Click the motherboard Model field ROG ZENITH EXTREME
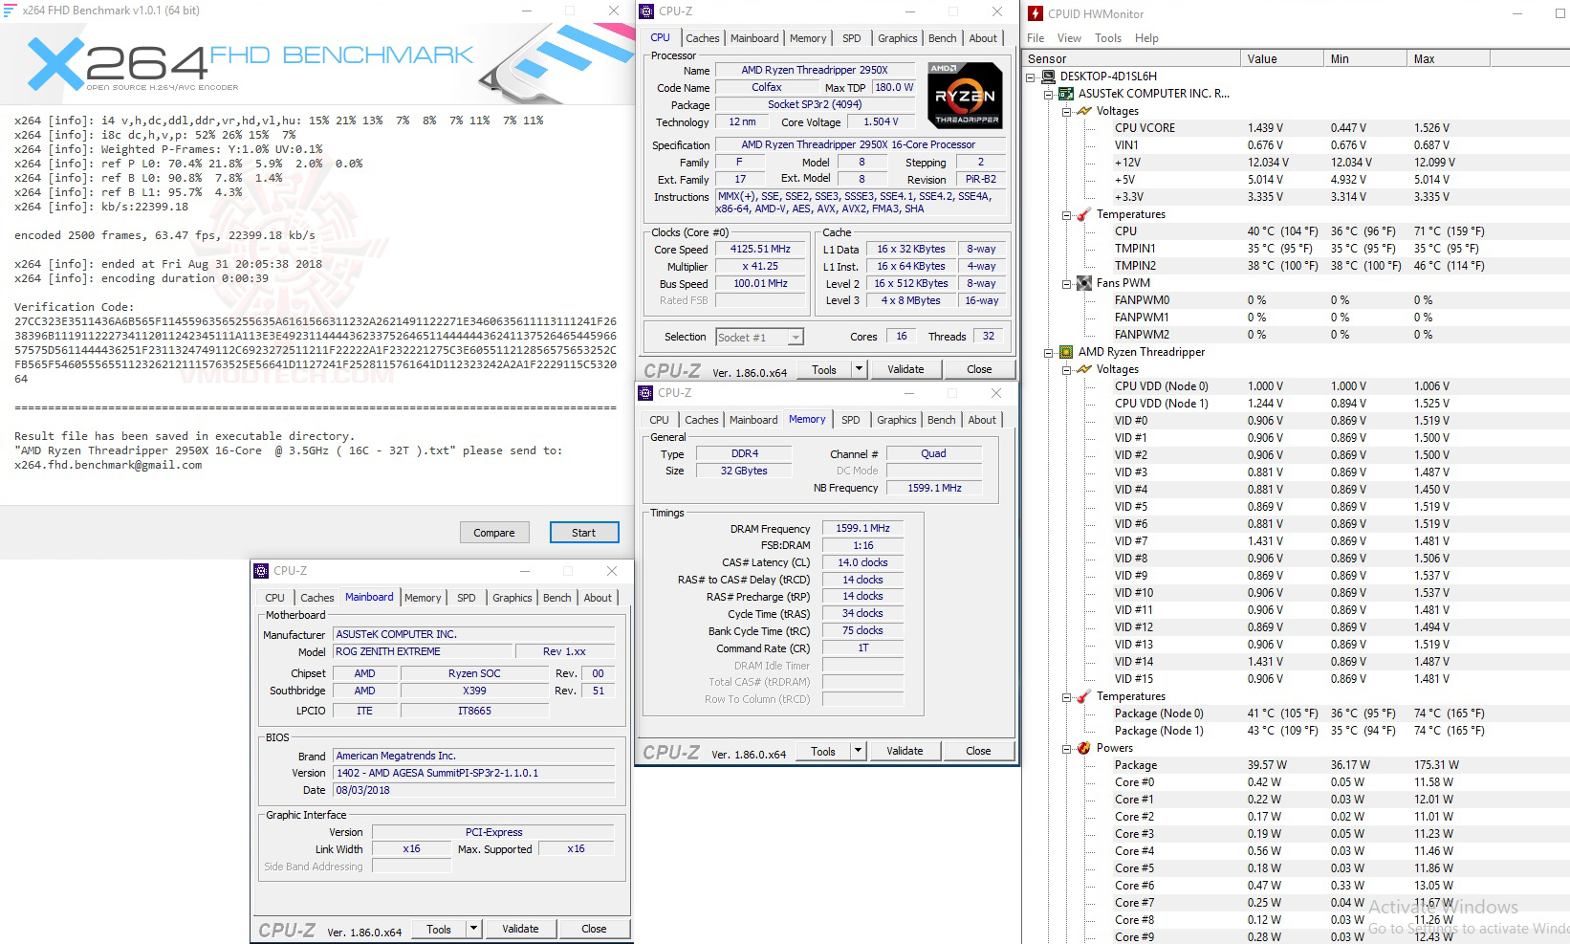The image size is (1570, 944). coord(424,651)
